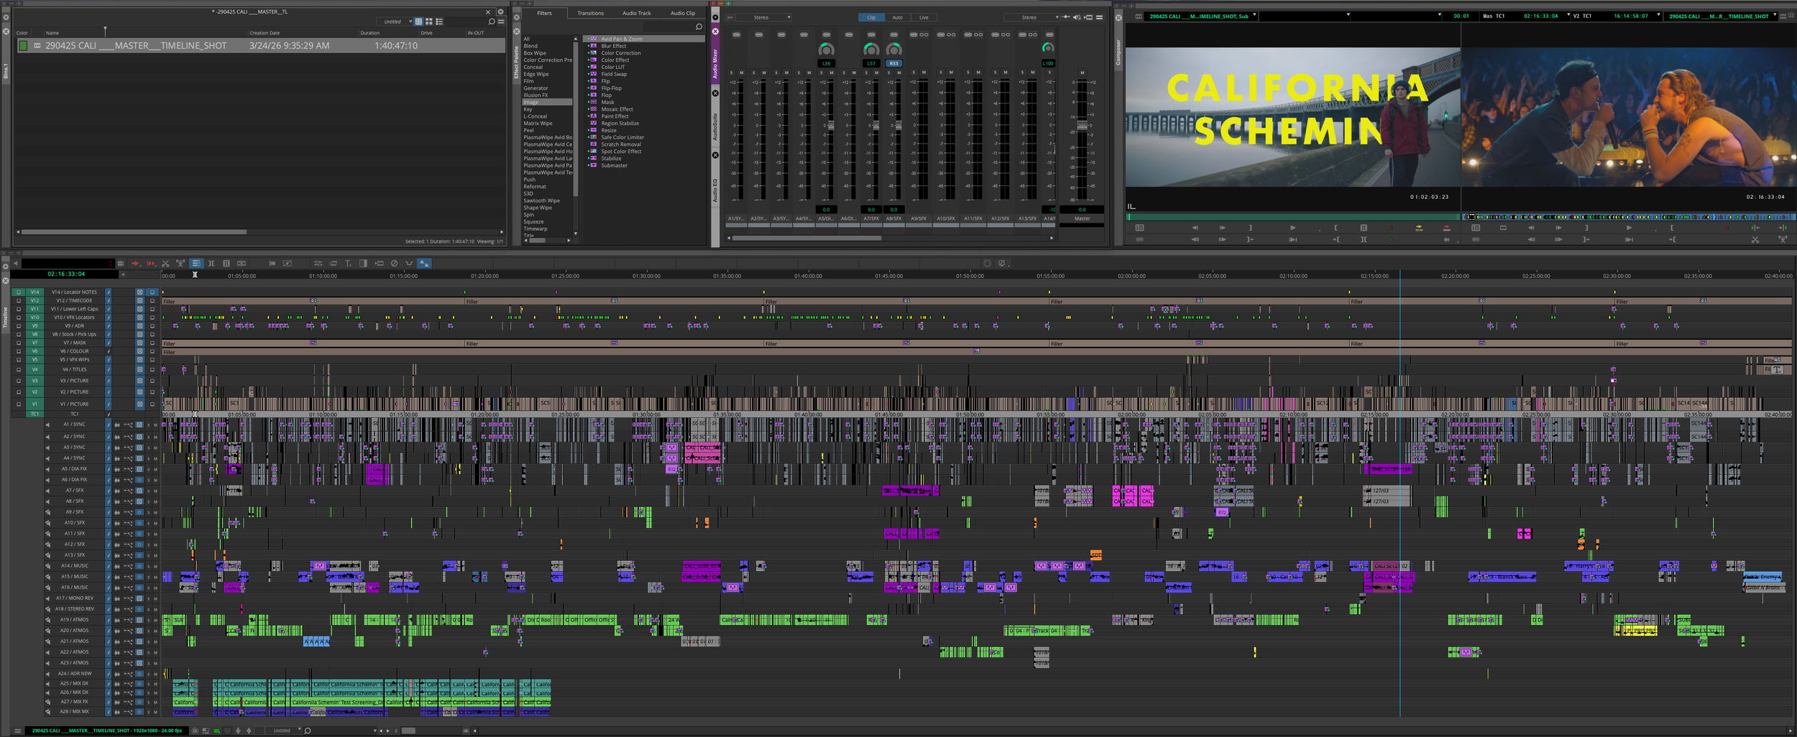1797x737 pixels.
Task: Click the scissors Extract icon in timeline toolbar
Action: (165, 264)
